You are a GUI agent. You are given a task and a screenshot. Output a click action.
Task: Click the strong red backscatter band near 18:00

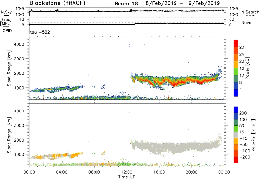point(175,84)
